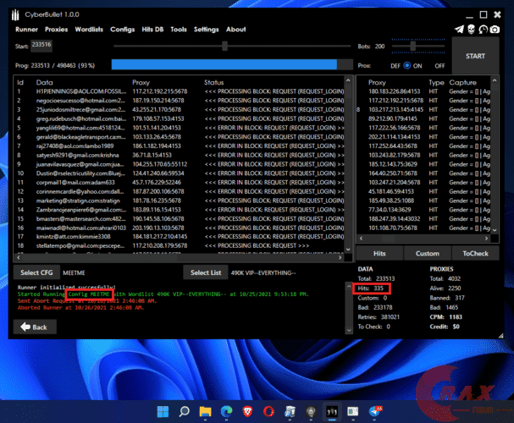Screen dimensions: 514x423
Task: Click the 'Banned: 317' proxies value
Action: coord(447,298)
